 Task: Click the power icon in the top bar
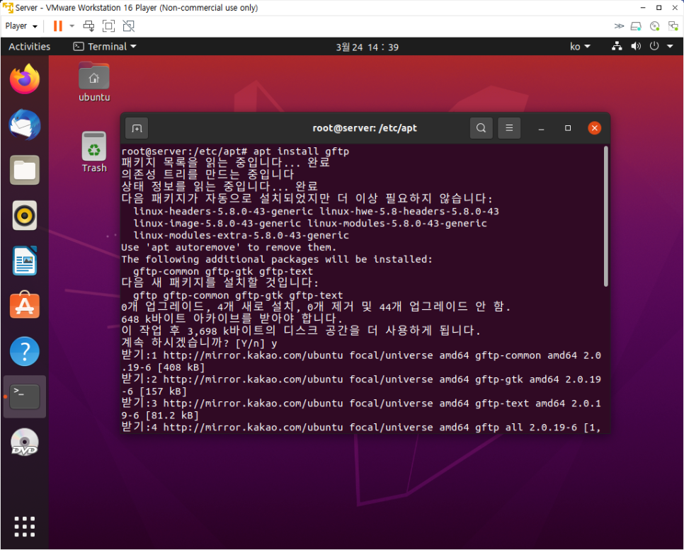[x=654, y=46]
